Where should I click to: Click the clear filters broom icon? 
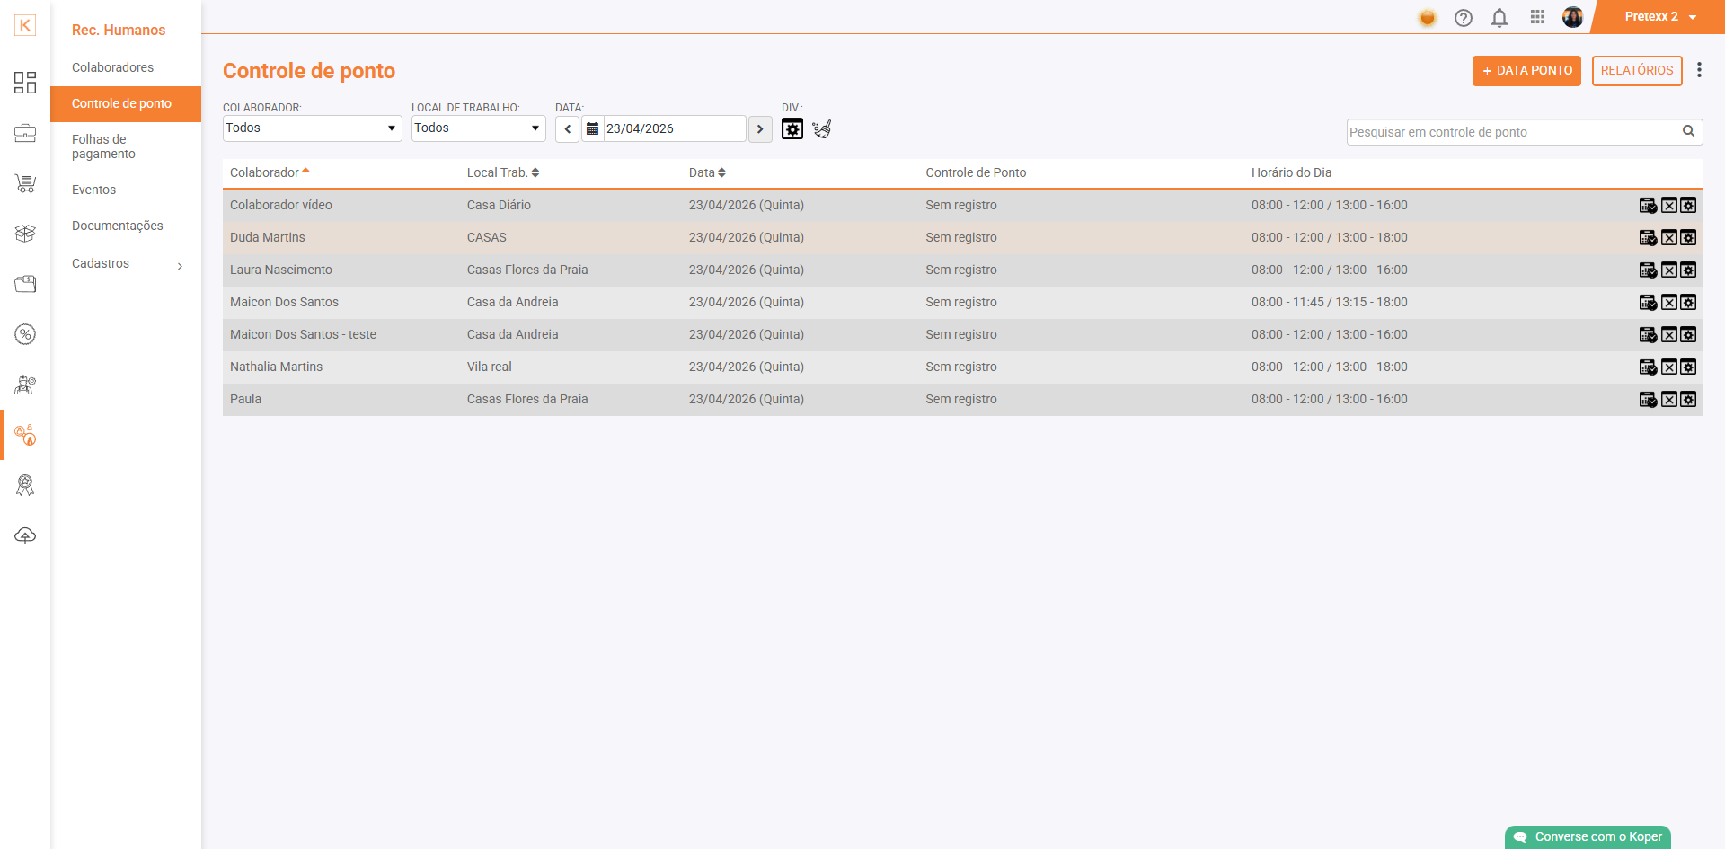822,129
